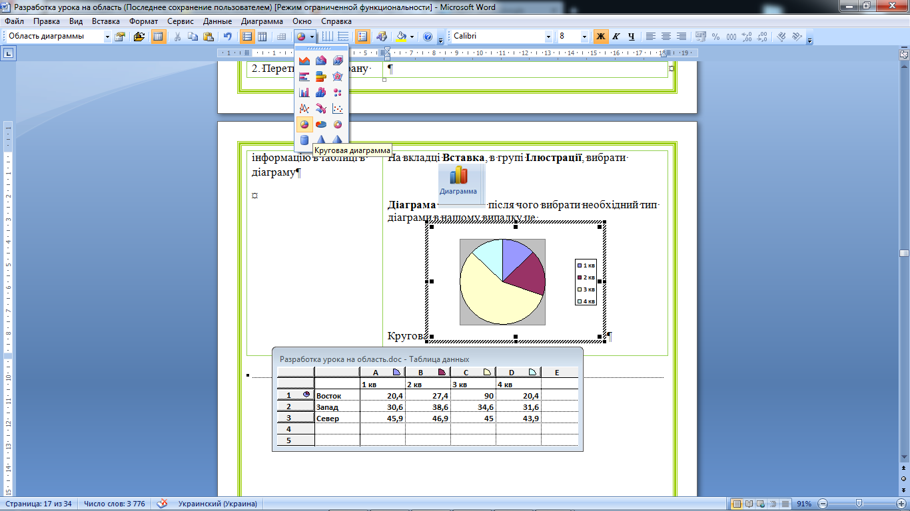Toggle the chart Legend button
This screenshot has height=511, width=910.
pyautogui.click(x=363, y=37)
